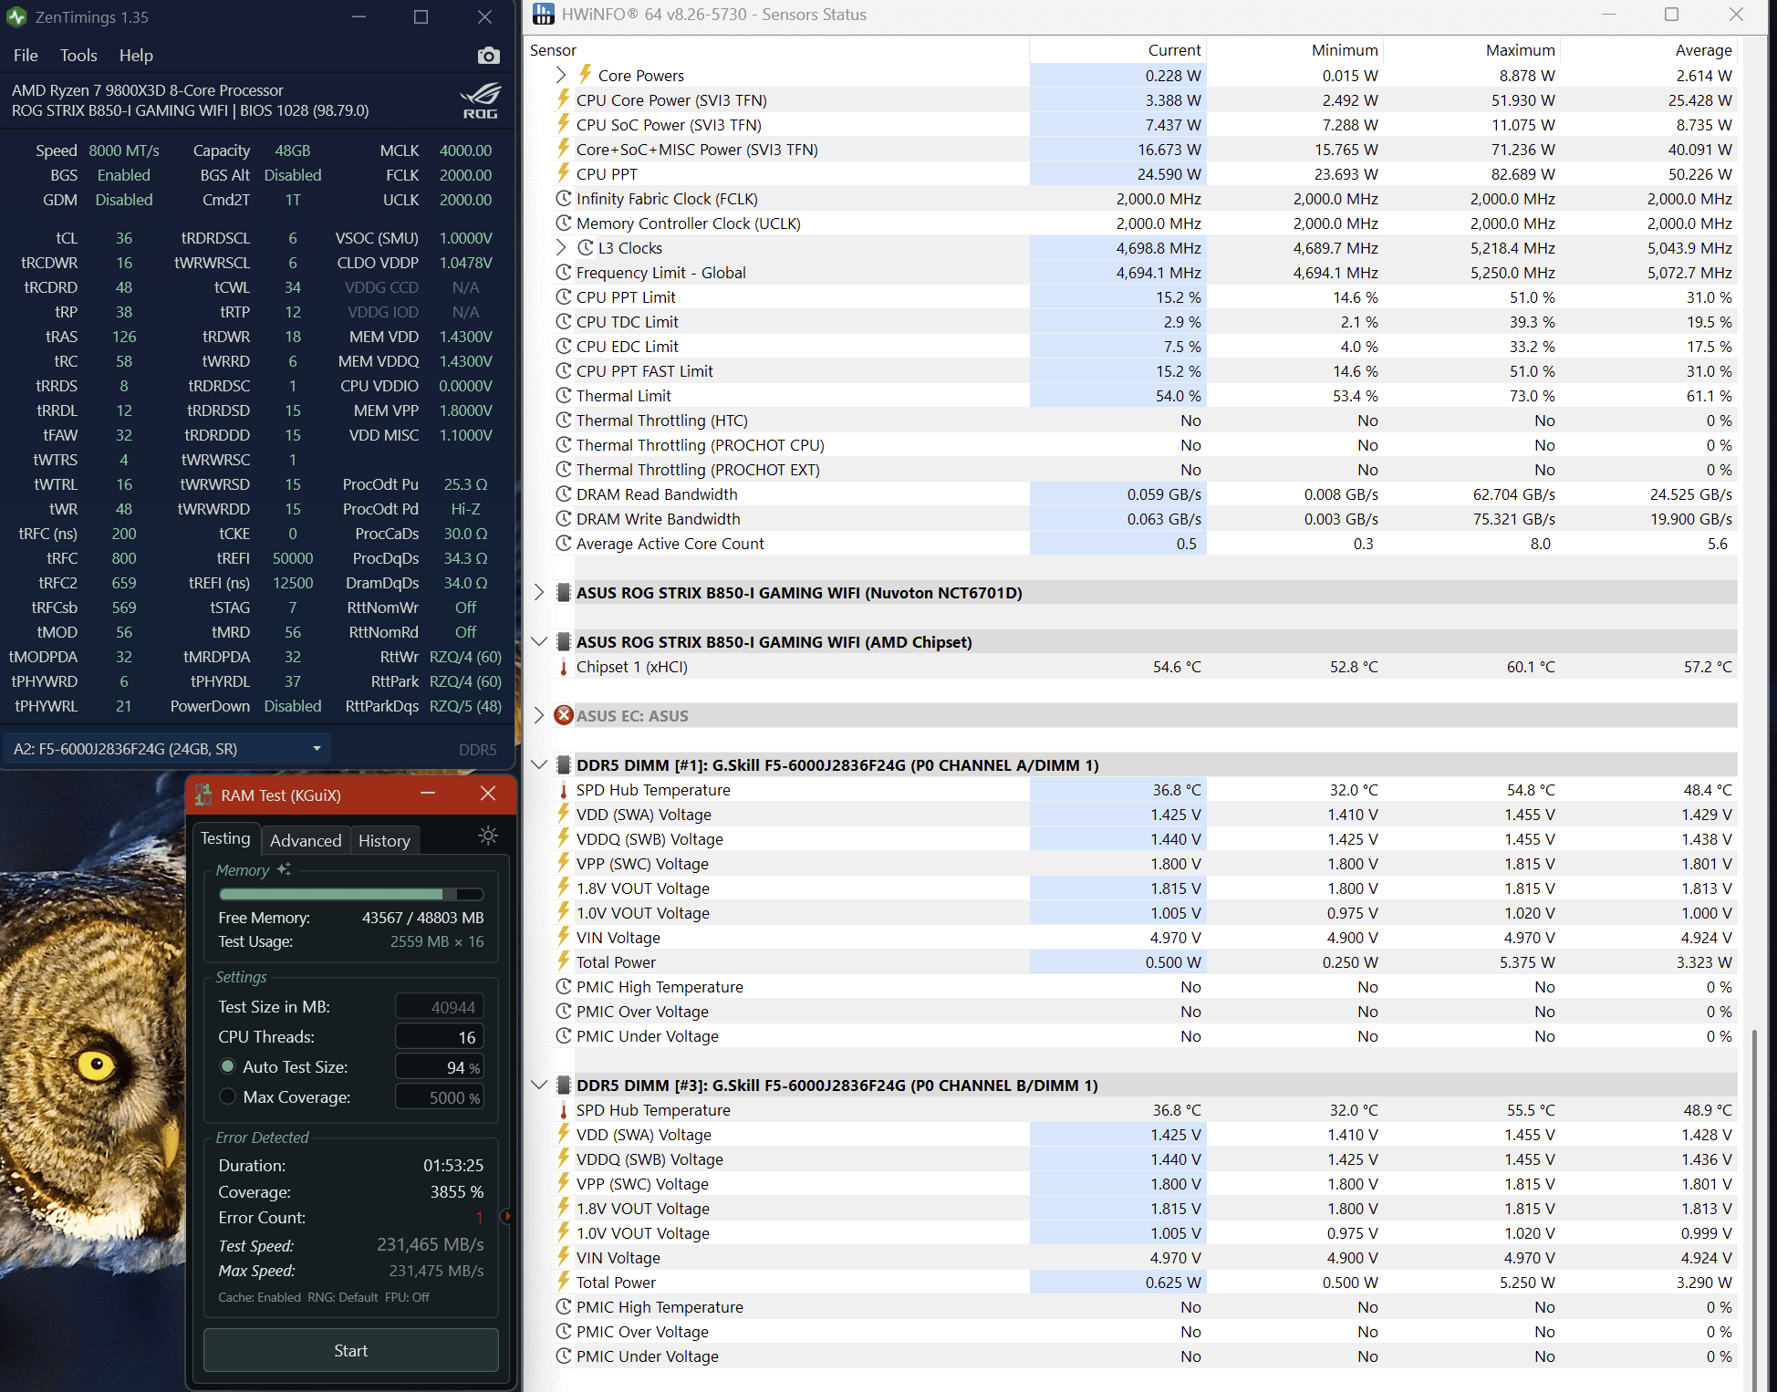Expand the ASUS EC sensor section

coord(539,715)
